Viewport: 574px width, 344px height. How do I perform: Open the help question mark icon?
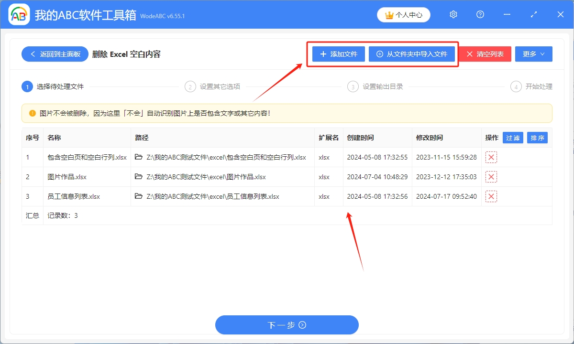480,15
